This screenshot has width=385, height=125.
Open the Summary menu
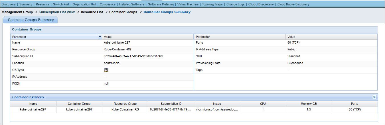pos(26,4)
